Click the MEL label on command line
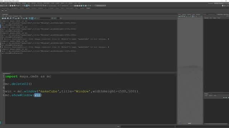The height and width of the screenshot is (128, 229). click(118, 127)
